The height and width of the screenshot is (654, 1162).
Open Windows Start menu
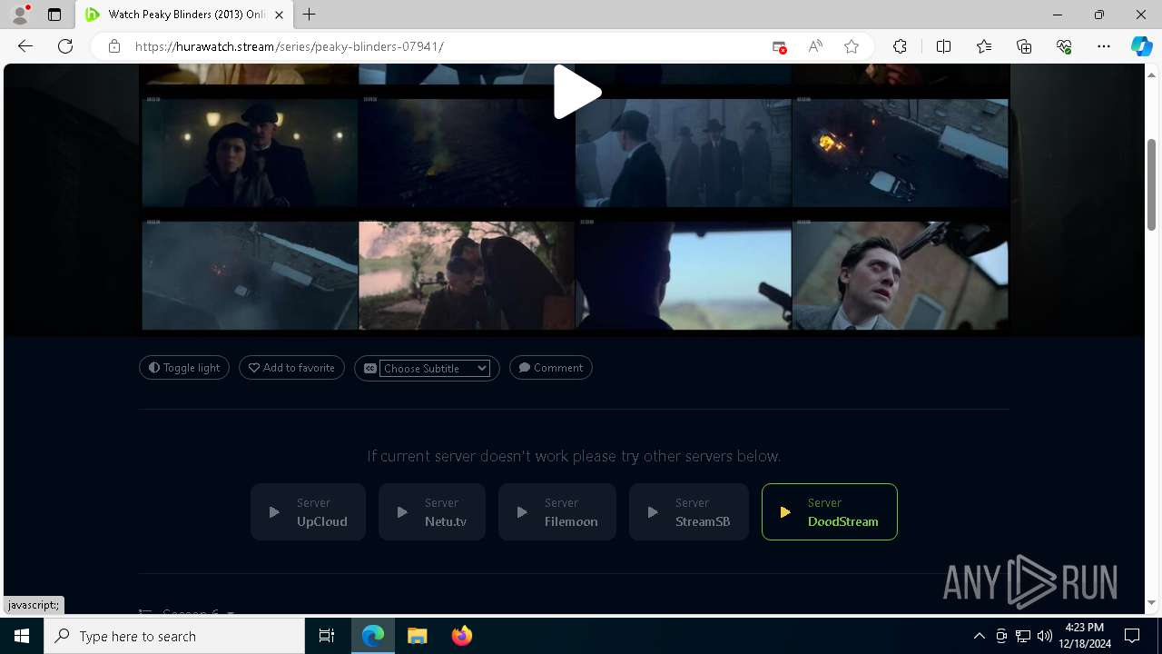point(22,636)
